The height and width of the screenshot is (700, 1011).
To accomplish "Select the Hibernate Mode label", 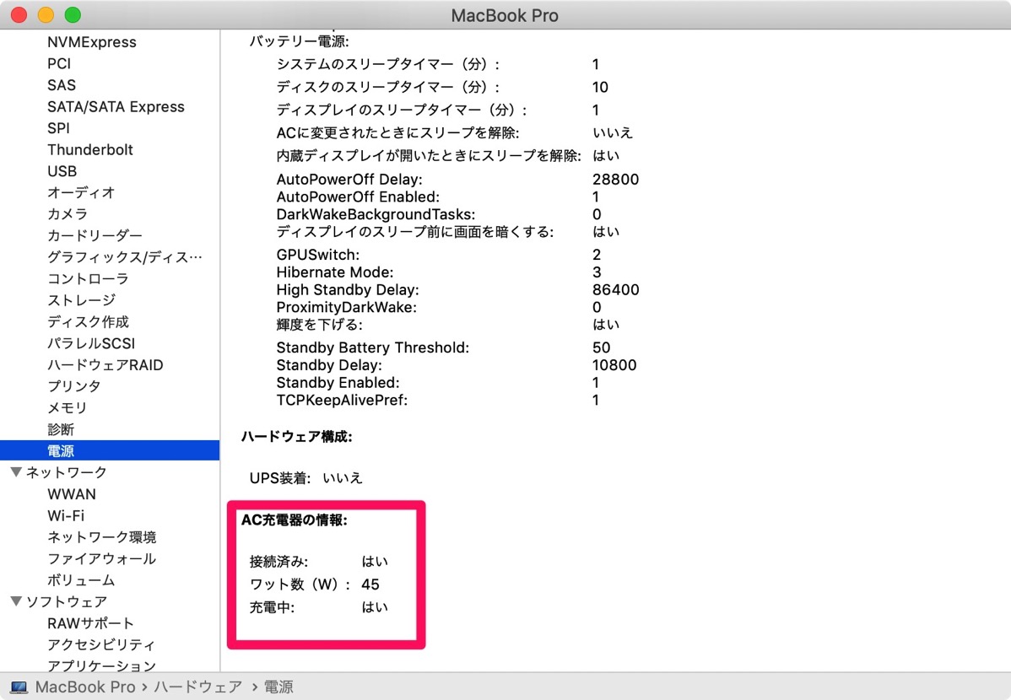I will tap(335, 272).
